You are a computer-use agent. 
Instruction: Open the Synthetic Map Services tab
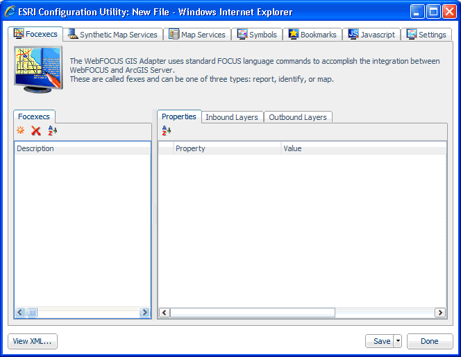(x=113, y=35)
